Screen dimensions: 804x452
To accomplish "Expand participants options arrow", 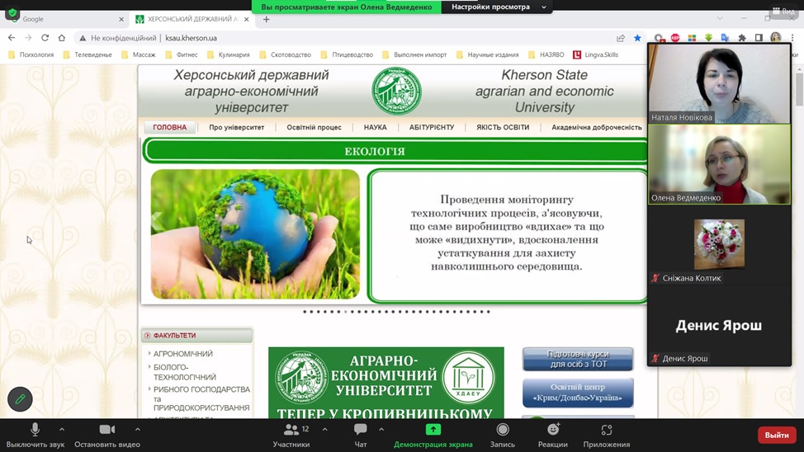I will [x=324, y=430].
